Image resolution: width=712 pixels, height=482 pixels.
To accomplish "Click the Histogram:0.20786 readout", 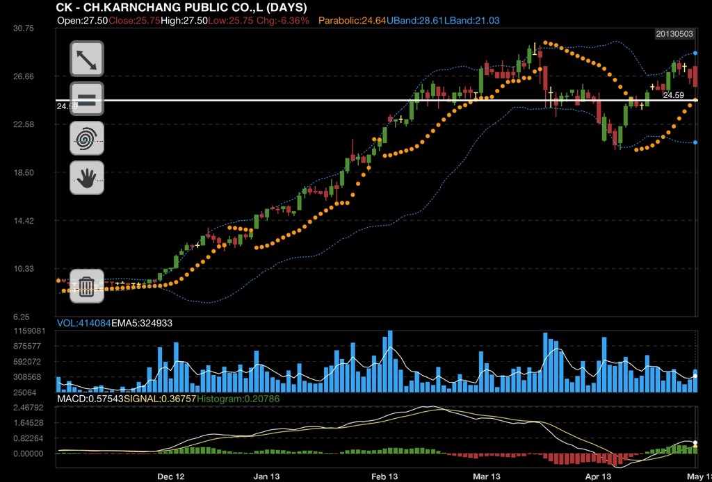I will (x=238, y=399).
